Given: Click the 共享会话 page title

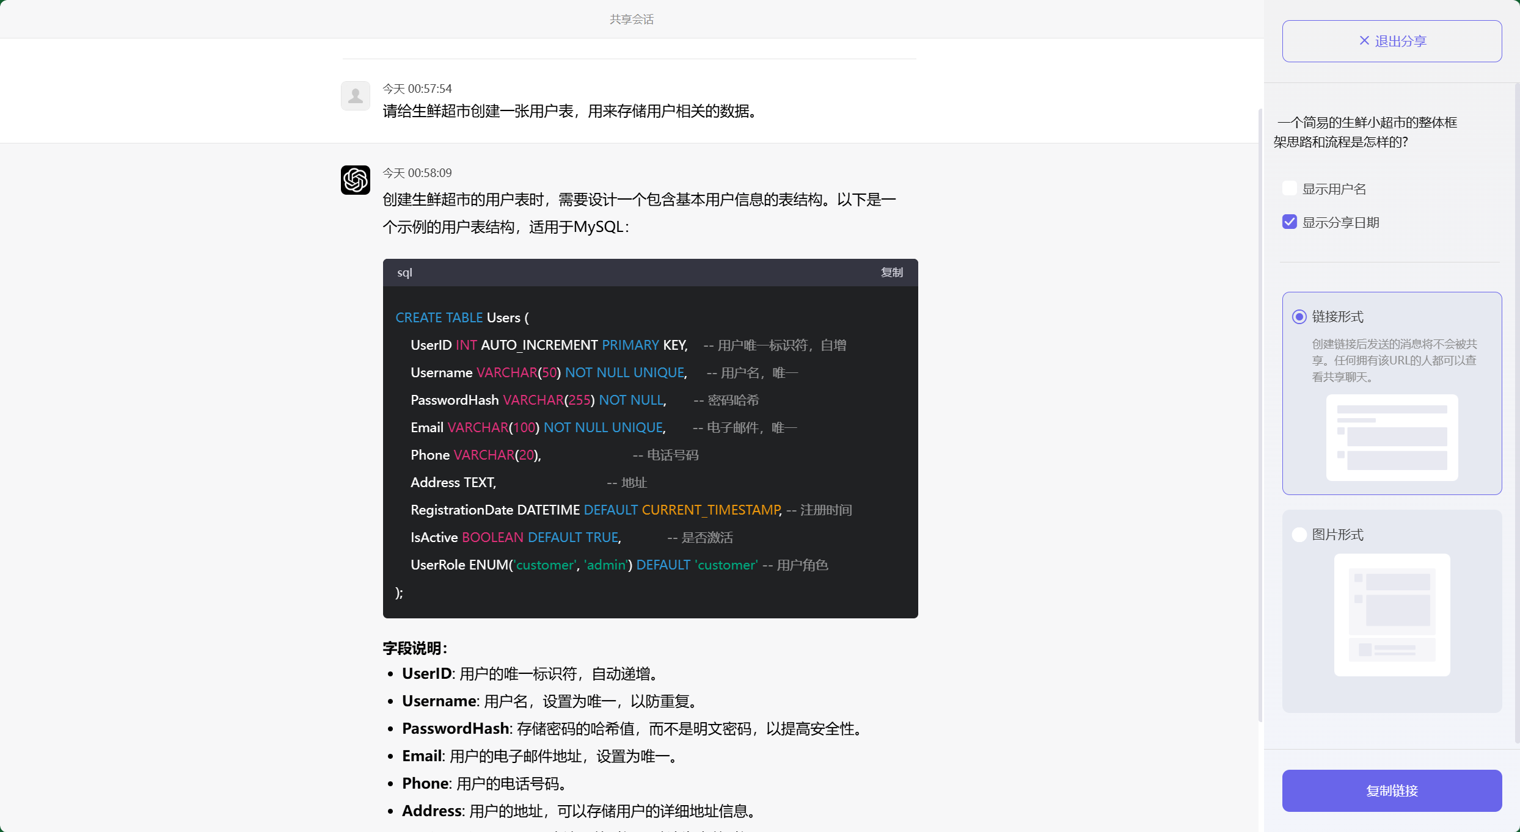Looking at the screenshot, I should tap(631, 19).
